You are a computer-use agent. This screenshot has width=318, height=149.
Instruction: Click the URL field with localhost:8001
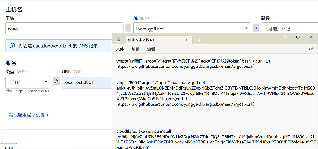click(87, 82)
